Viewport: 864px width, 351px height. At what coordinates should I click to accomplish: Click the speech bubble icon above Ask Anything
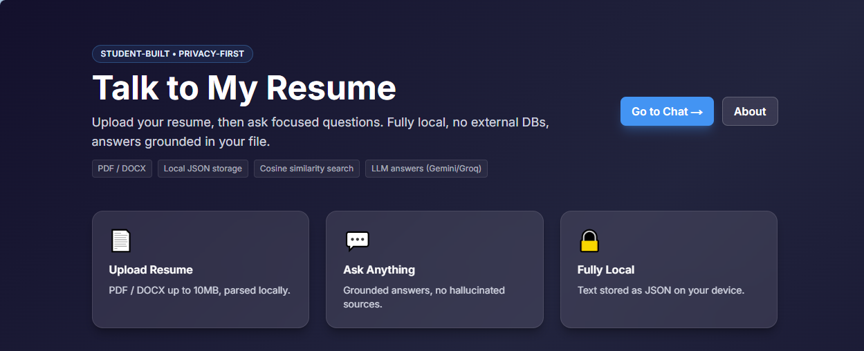[357, 241]
